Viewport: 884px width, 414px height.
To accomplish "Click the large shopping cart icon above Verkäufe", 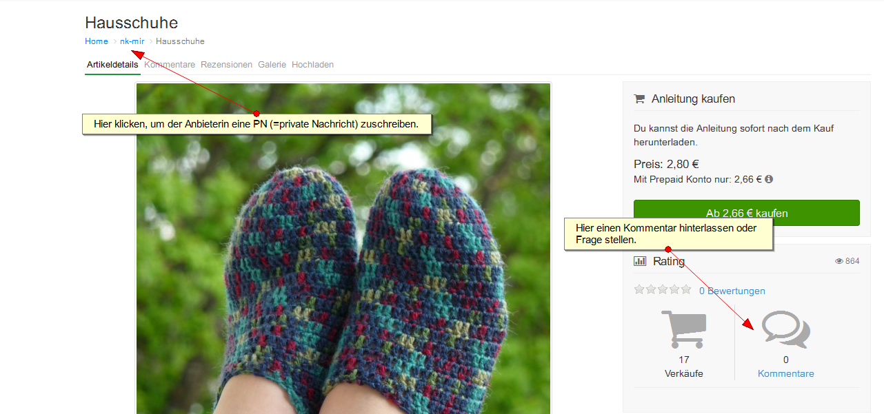I will click(x=683, y=329).
